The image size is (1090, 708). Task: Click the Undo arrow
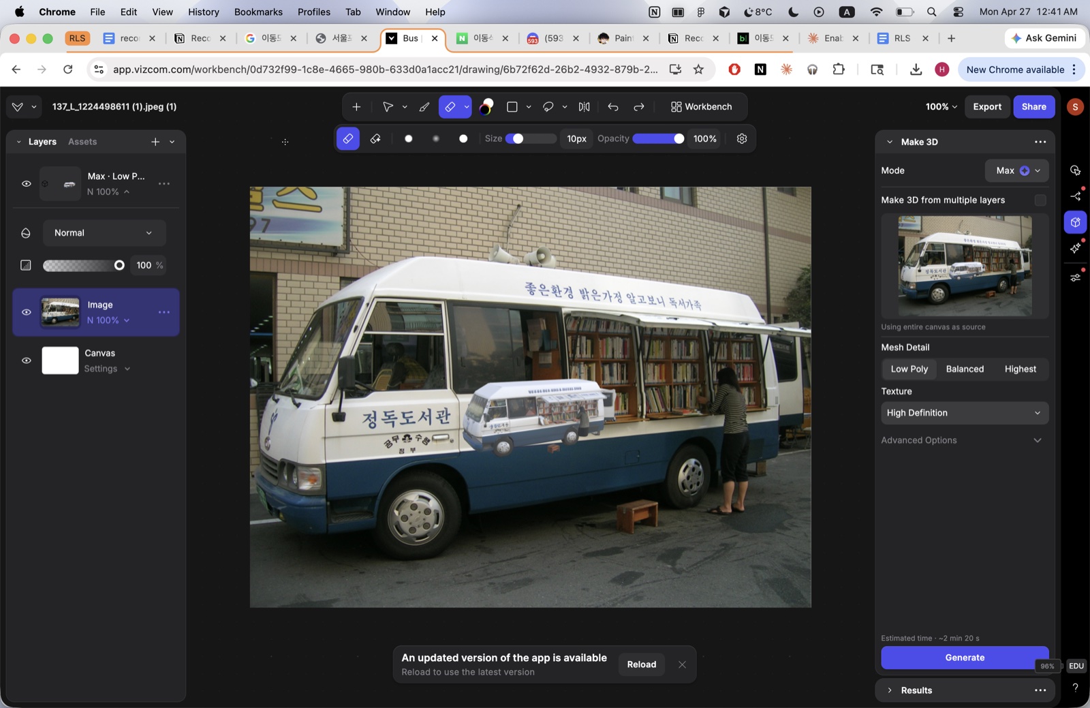point(612,106)
